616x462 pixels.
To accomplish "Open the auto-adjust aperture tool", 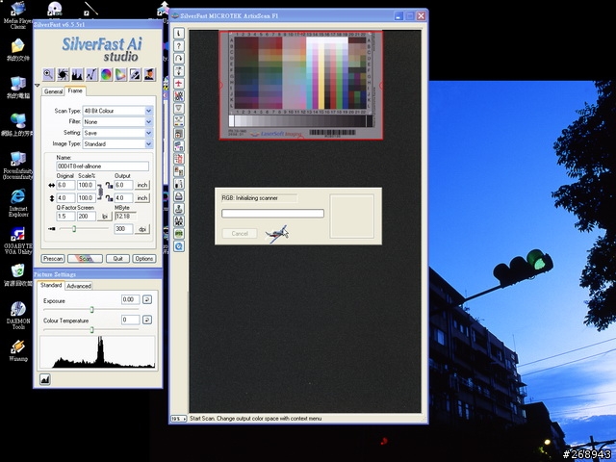I will [63, 74].
